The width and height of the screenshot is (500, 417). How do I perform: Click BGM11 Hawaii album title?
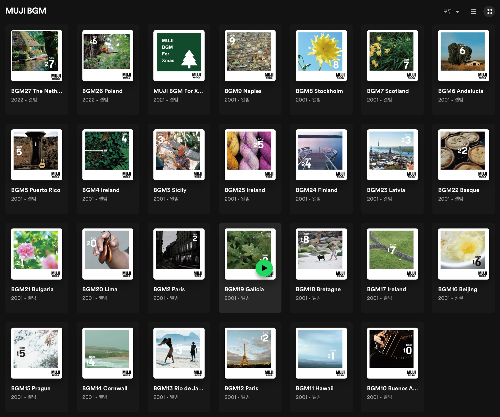click(x=315, y=388)
